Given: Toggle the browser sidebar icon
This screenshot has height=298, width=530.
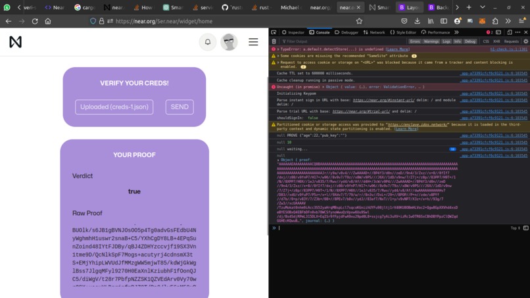Looking at the screenshot, I should (x=444, y=21).
